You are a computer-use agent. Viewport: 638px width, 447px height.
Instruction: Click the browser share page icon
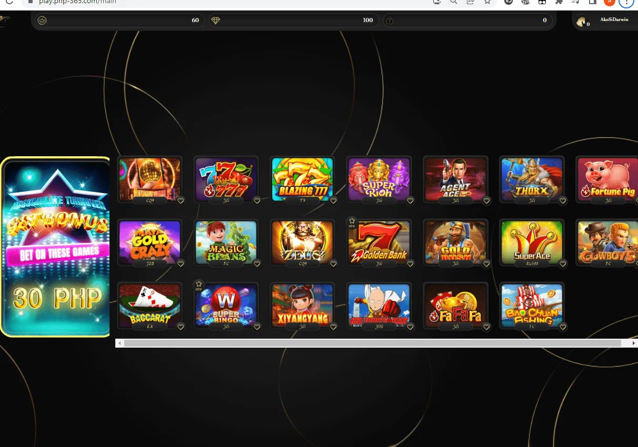tap(470, 2)
